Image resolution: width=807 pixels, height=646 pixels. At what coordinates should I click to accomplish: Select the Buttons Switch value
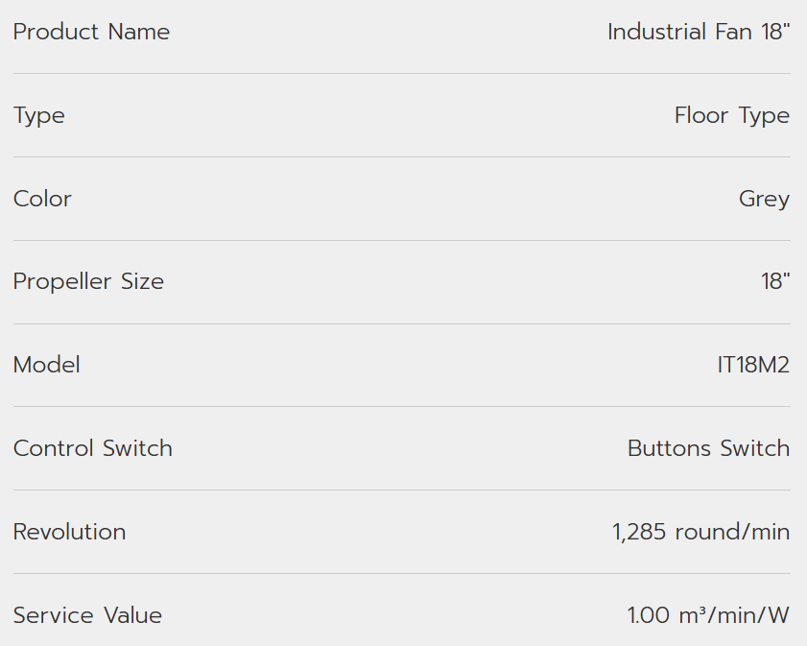tap(708, 448)
